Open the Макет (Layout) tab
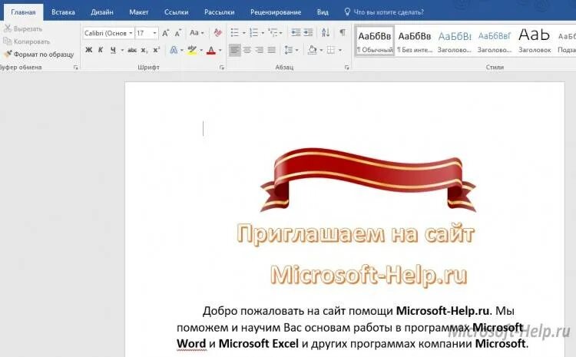Viewport: 576px width, 357px height. pos(138,12)
